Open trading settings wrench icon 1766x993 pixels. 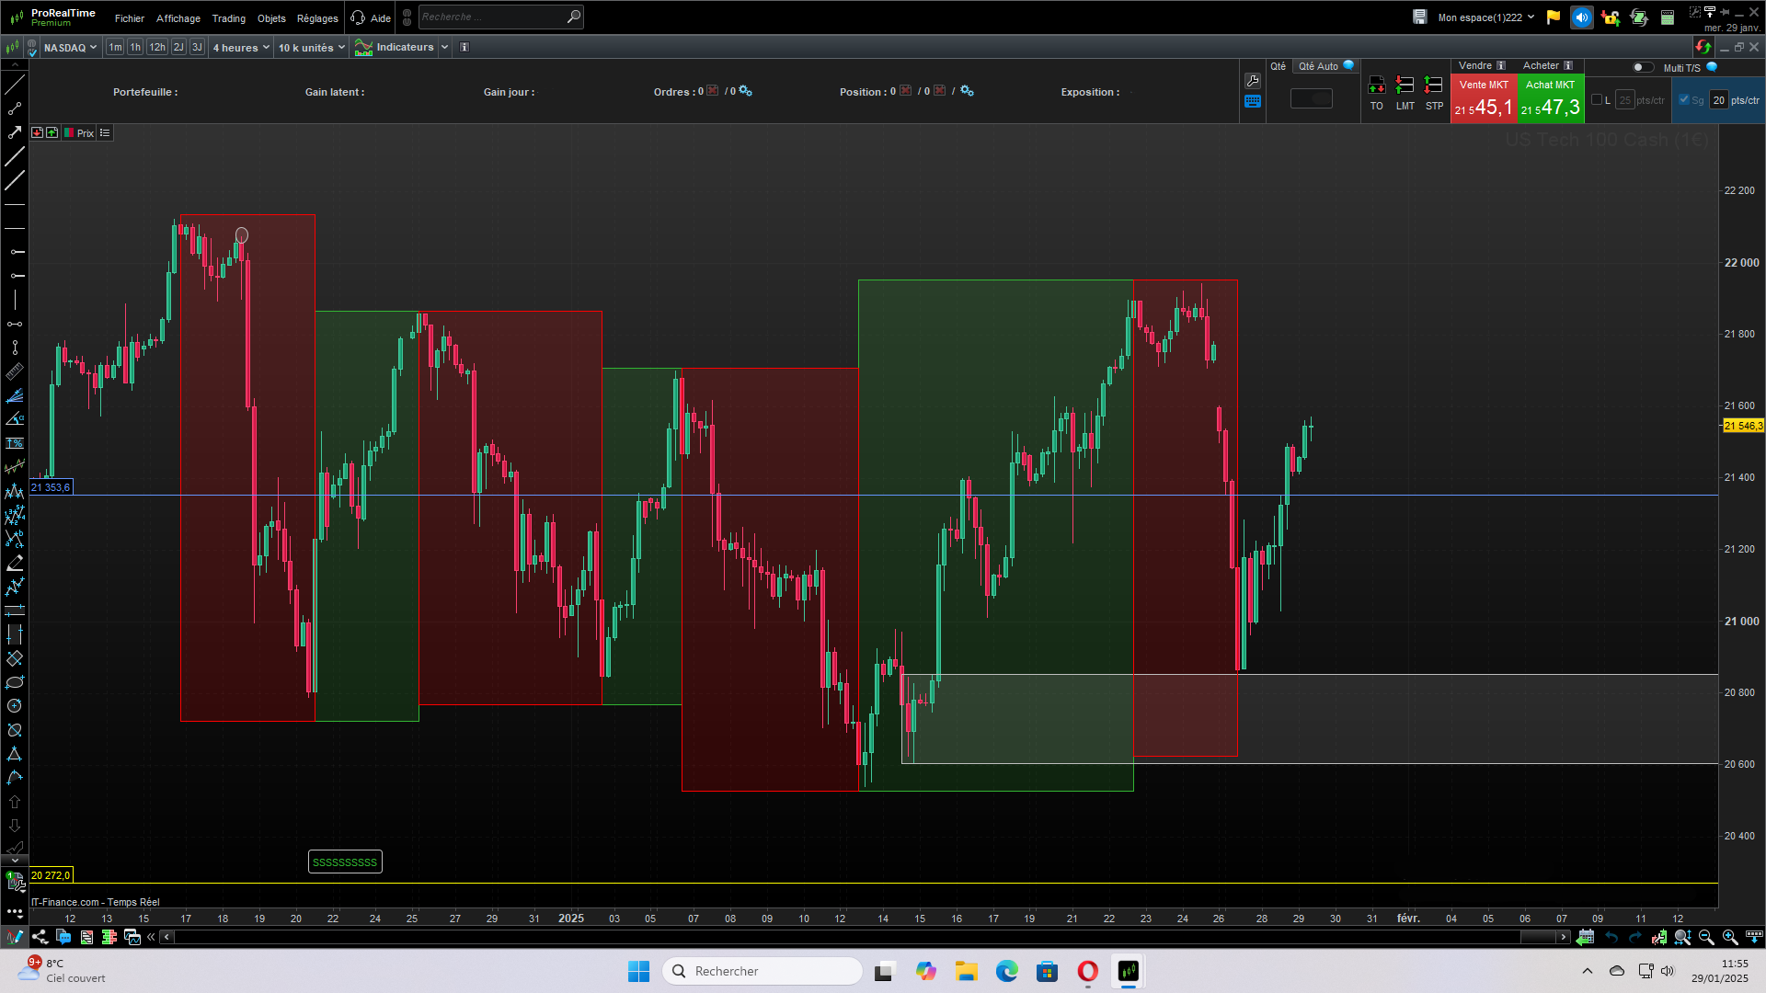[x=1252, y=81]
